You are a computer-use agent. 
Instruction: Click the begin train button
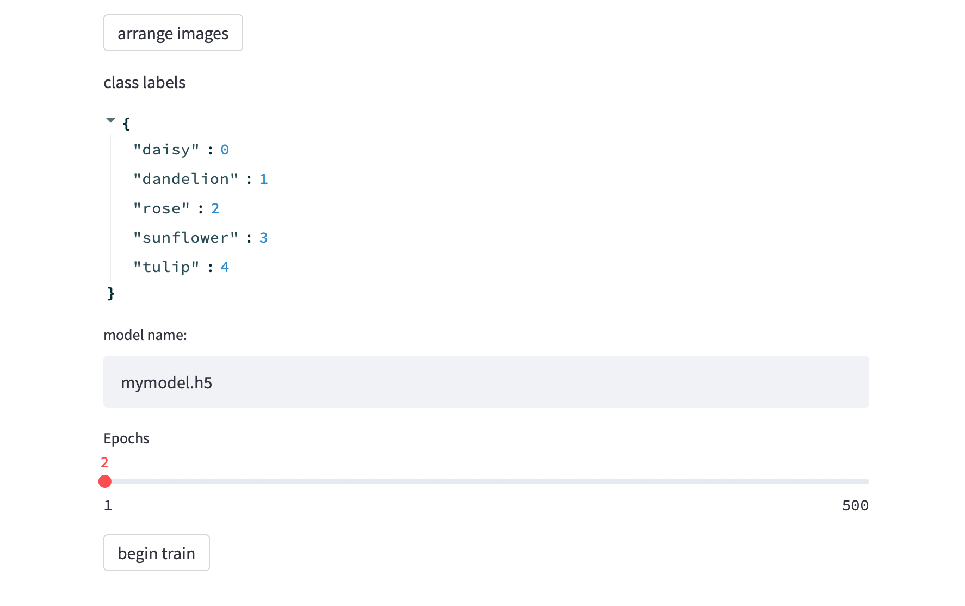(x=156, y=553)
